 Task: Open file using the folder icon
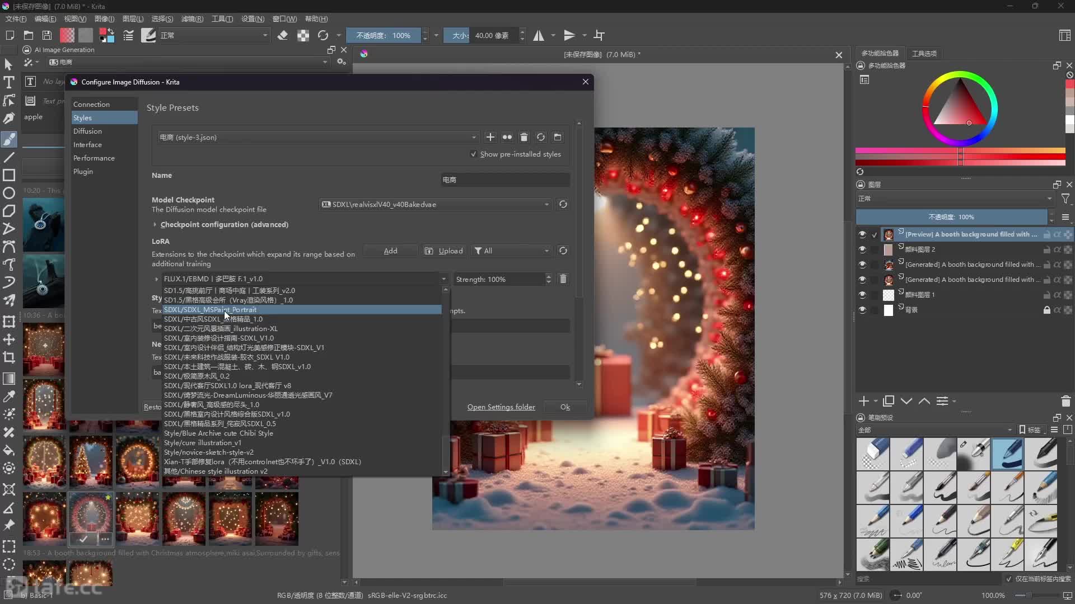click(x=29, y=35)
